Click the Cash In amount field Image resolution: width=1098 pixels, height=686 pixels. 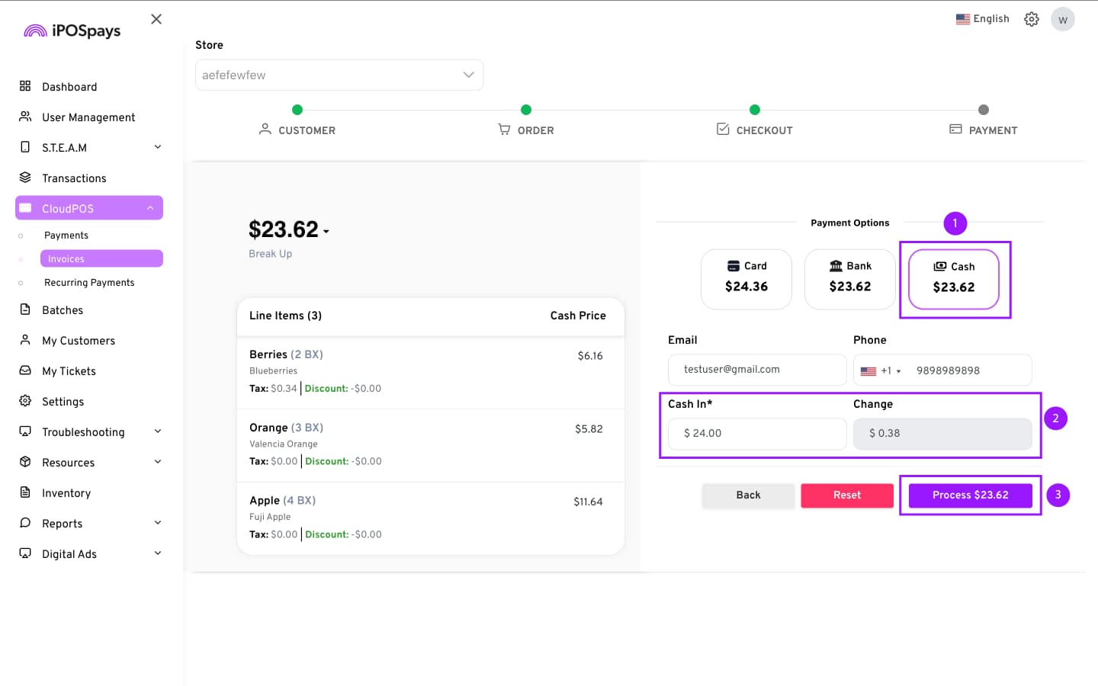756,434
